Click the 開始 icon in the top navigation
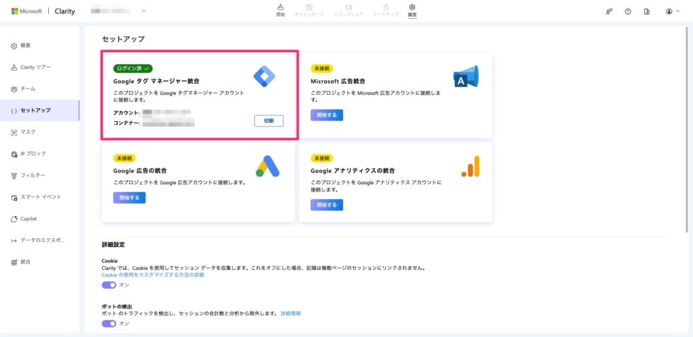 [281, 9]
